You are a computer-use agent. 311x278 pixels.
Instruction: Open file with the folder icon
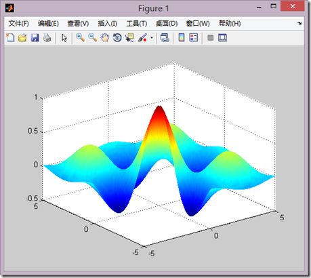point(22,37)
